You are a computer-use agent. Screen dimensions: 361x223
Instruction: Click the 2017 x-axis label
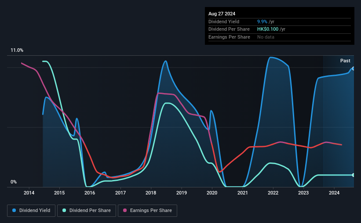120,193
